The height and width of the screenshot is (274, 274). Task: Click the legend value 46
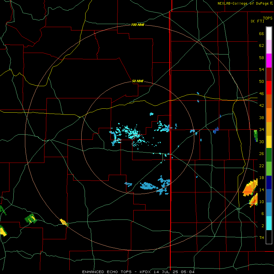tap(262, 93)
